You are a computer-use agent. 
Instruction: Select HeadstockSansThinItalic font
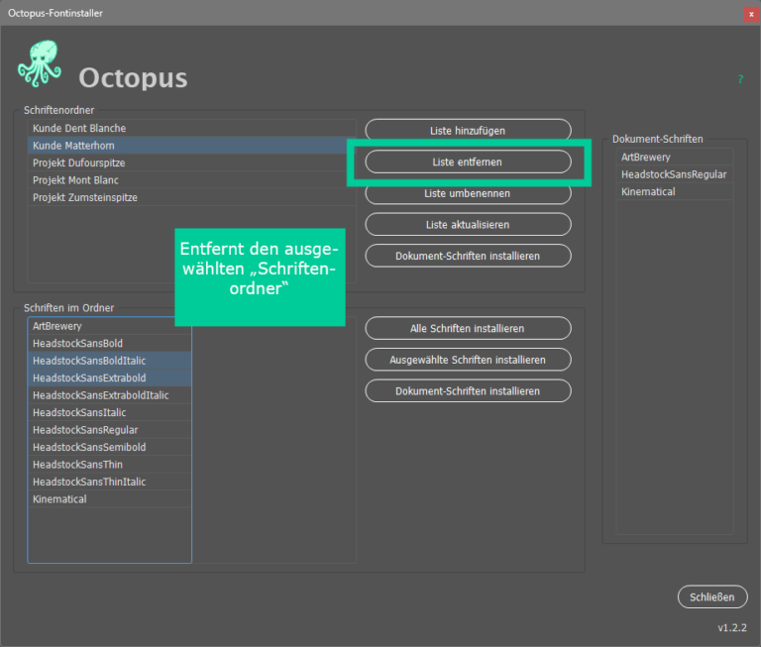(x=110, y=482)
